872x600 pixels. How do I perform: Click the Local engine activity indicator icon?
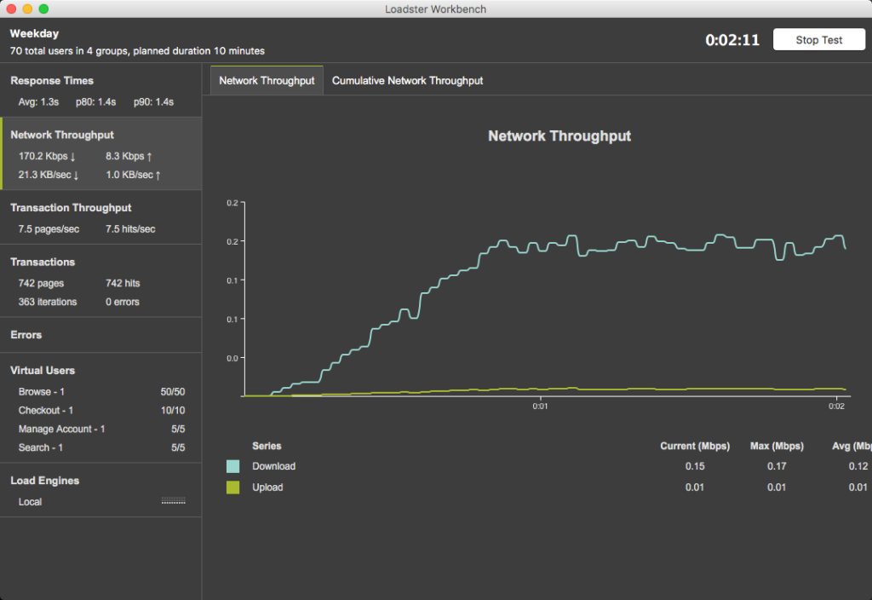pyautogui.click(x=173, y=501)
